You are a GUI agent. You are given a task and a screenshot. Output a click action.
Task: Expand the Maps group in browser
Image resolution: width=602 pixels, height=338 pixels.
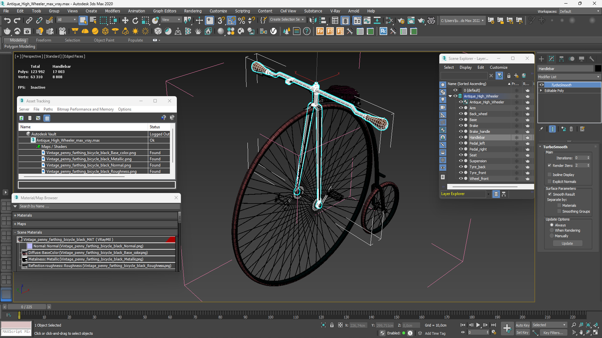click(15, 224)
